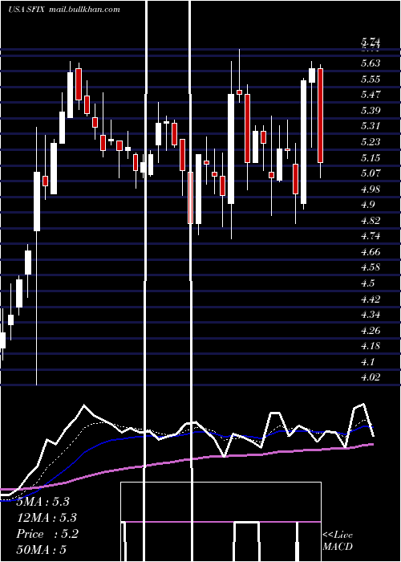Viewport: 401px width, 562px height.
Task: Select the 4.18 price axis label
Action: pyautogui.click(x=371, y=346)
